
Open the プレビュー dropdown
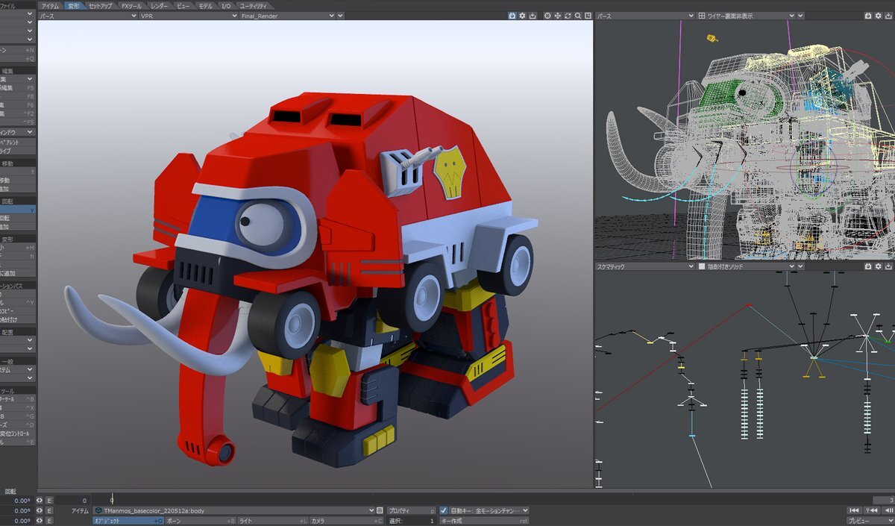[870, 521]
